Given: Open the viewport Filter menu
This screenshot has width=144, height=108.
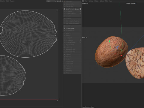Looking at the screenshot, I should pyautogui.click(x=106, y=1).
